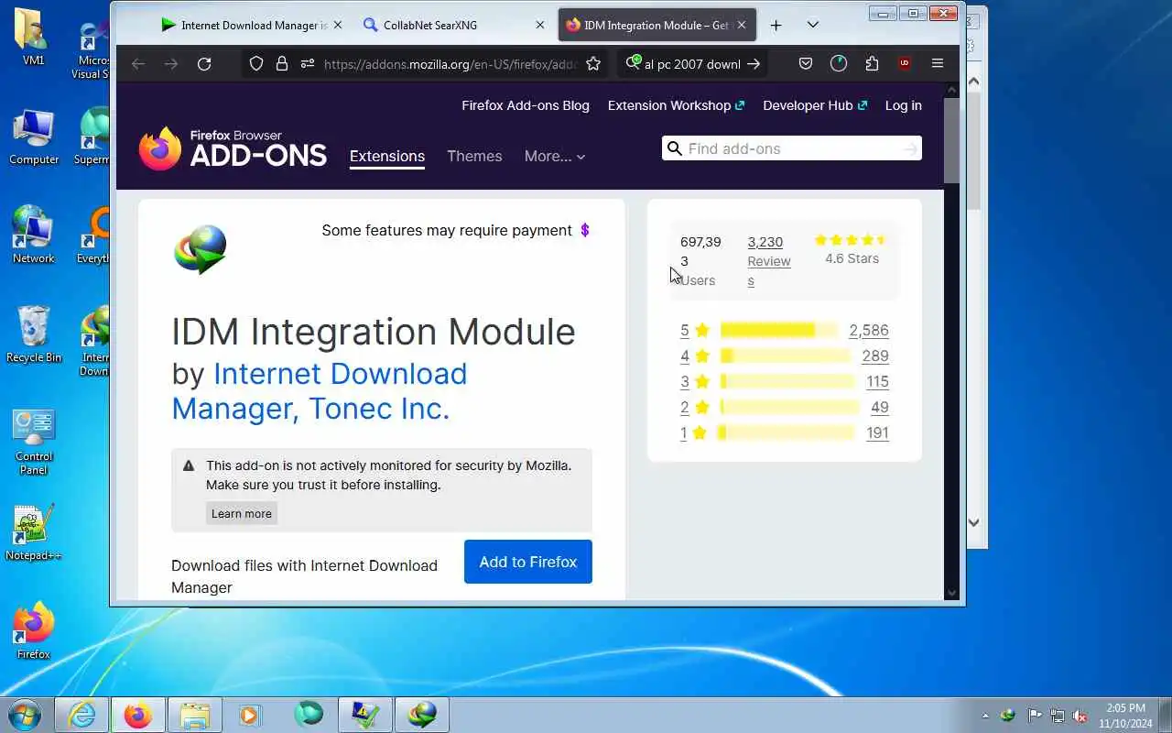Click the volume icon in system tray
This screenshot has height=733, width=1172.
(x=1080, y=716)
